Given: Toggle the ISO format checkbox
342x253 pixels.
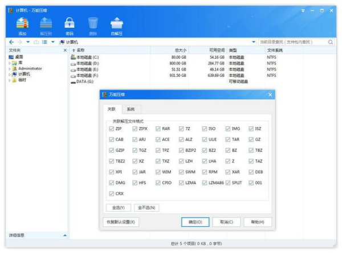Looking at the screenshot, I should pyautogui.click(x=205, y=129).
